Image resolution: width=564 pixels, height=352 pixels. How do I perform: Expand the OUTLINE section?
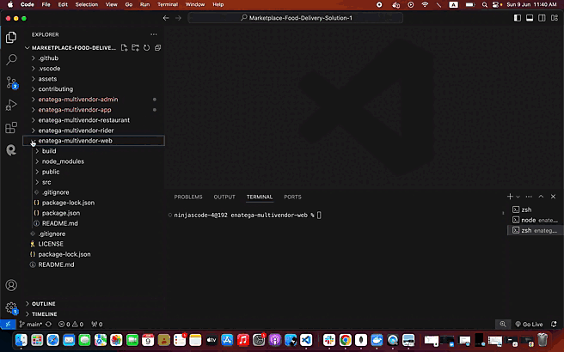[x=44, y=304]
